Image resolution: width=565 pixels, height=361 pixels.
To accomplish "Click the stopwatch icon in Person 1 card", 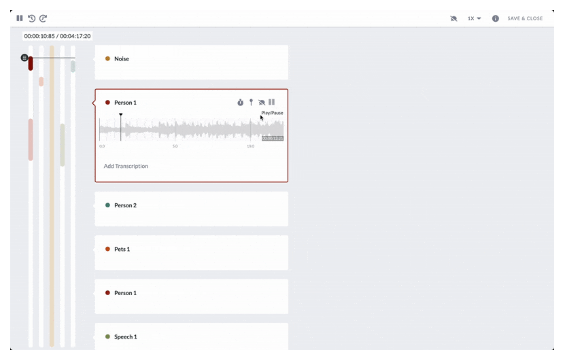I will [240, 103].
